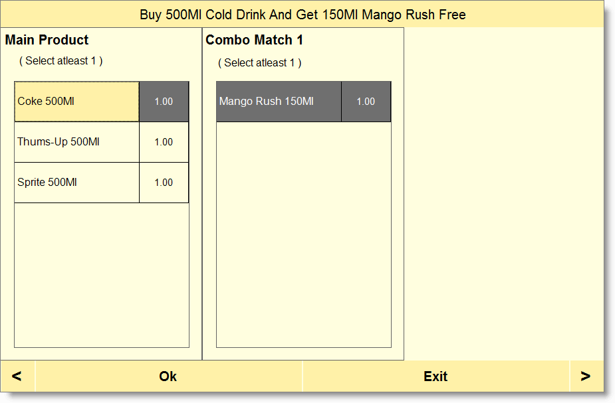
Task: Go to next page with > button
Action: [586, 376]
